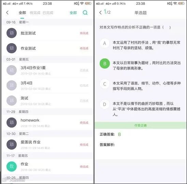This screenshot has height=184, width=187.
Task: Go back from the single-choice question screen
Action: coord(100,13)
